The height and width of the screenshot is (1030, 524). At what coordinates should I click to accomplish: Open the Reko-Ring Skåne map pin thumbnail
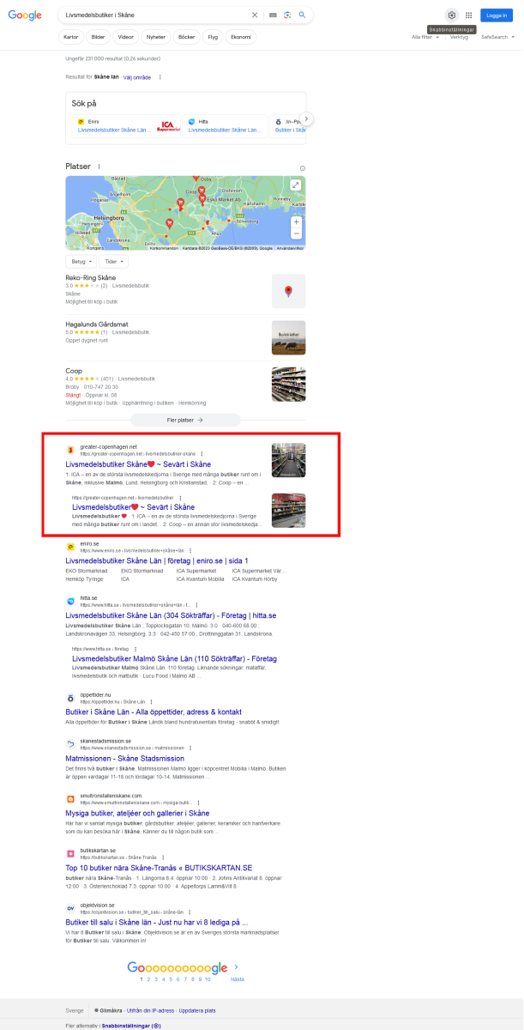[288, 291]
